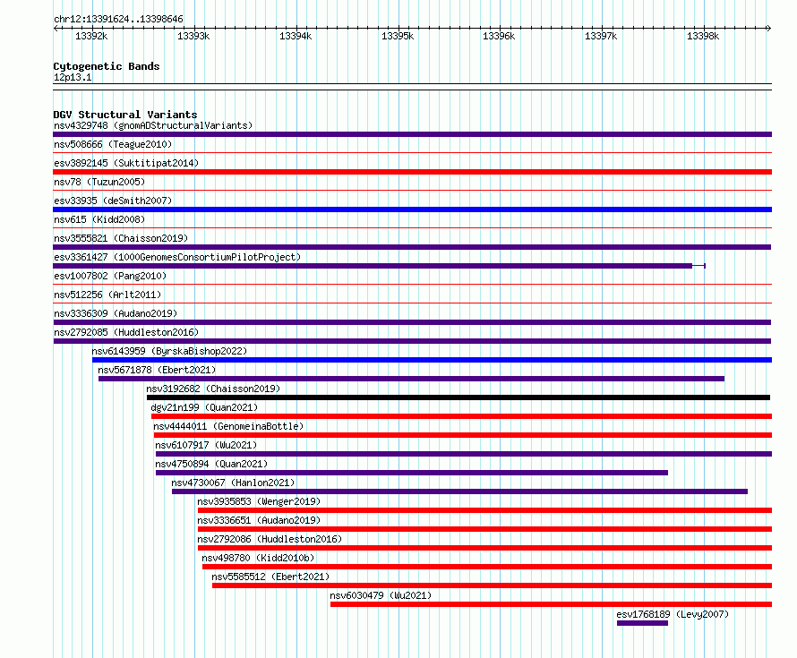
Task: Click the purple nsv2792085 feature bar
Action: [412, 341]
